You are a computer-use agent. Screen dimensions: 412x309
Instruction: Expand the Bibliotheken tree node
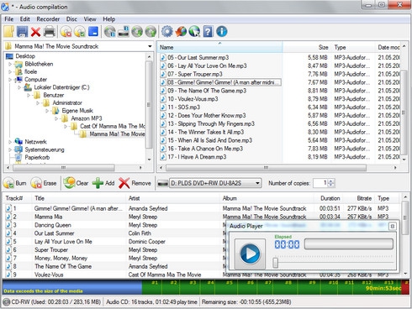[10, 64]
